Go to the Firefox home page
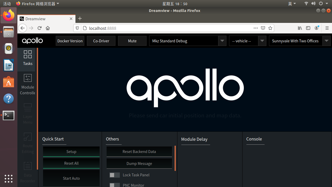The width and height of the screenshot is (332, 187). 48,28
